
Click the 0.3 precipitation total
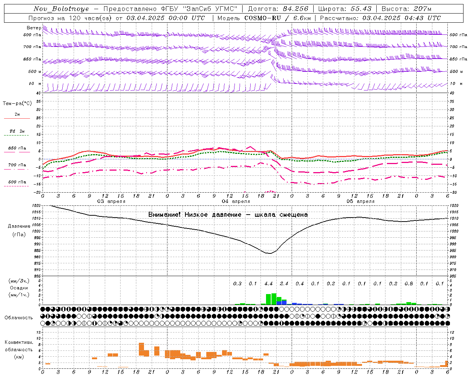(x=237, y=283)
